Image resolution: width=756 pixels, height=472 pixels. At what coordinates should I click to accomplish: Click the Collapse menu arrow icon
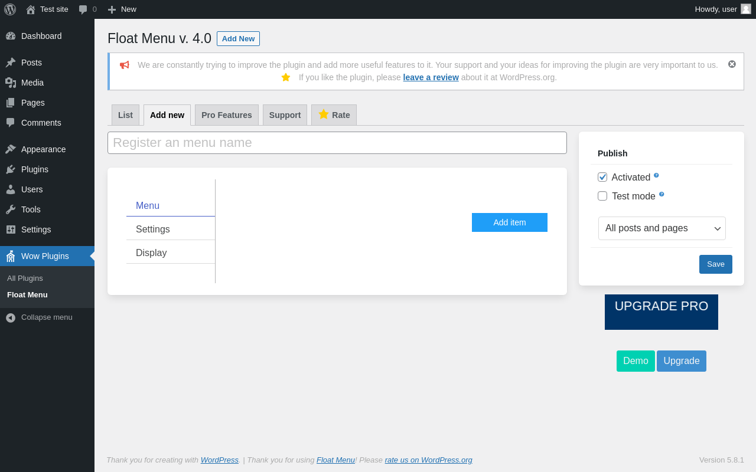pos(11,317)
